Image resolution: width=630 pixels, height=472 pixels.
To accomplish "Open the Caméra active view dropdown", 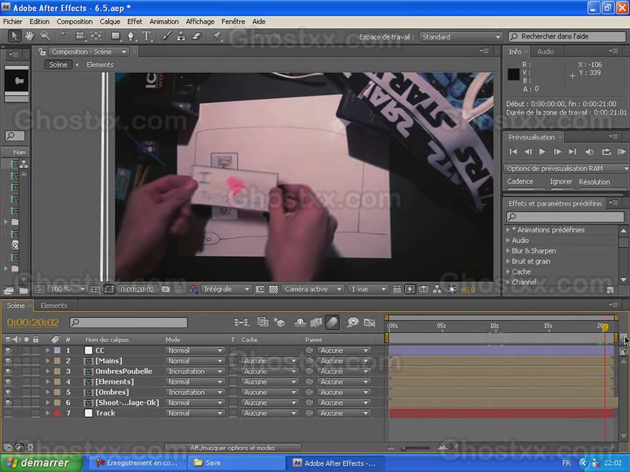I will click(313, 289).
